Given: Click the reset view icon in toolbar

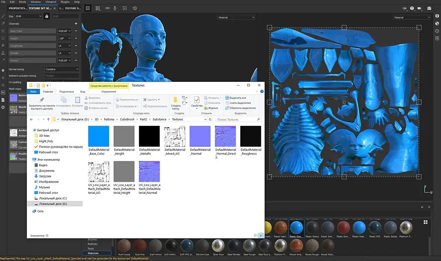Looking at the screenshot, I should (x=135, y=8).
